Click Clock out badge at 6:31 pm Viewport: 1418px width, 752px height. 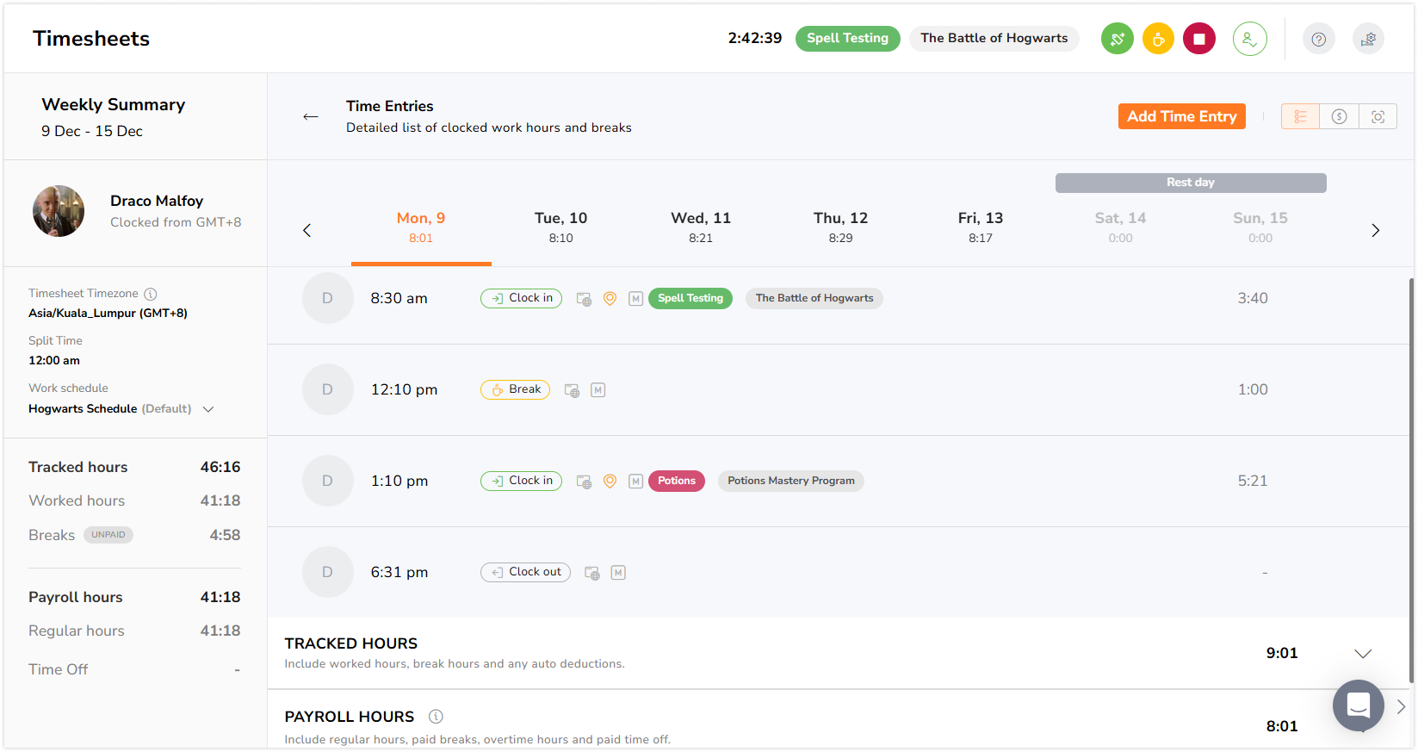click(525, 572)
